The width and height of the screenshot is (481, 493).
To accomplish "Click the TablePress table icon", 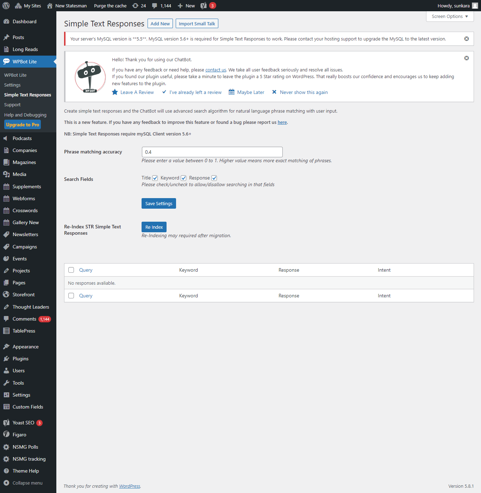I will click(6, 331).
